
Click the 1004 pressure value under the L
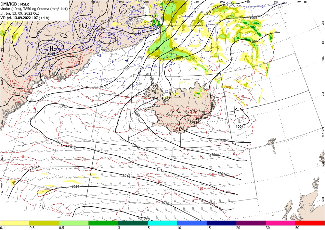(240, 127)
